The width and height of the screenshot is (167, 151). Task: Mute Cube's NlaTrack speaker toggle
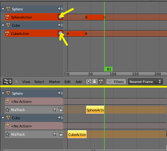coord(55,134)
